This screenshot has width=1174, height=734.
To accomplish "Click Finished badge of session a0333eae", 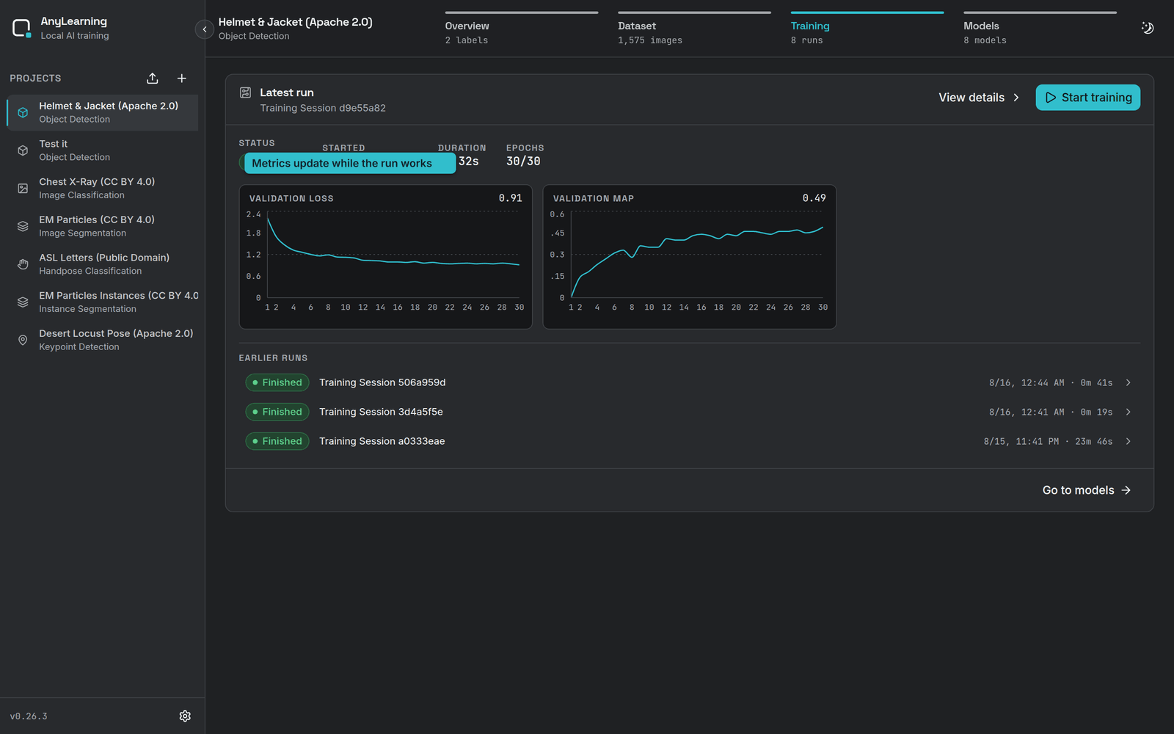I will click(x=277, y=441).
